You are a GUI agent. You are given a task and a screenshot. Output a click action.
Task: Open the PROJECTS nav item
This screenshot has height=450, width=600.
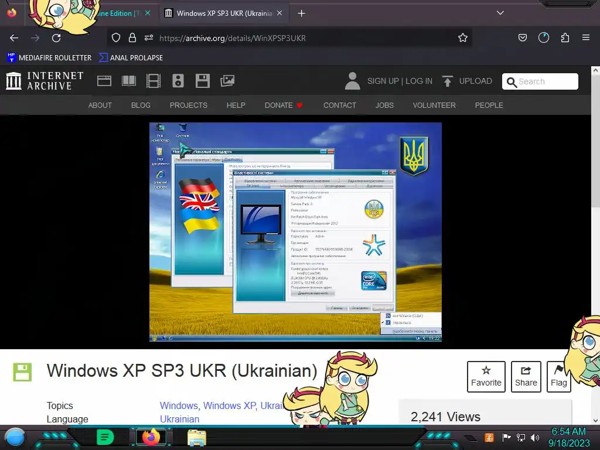[188, 105]
